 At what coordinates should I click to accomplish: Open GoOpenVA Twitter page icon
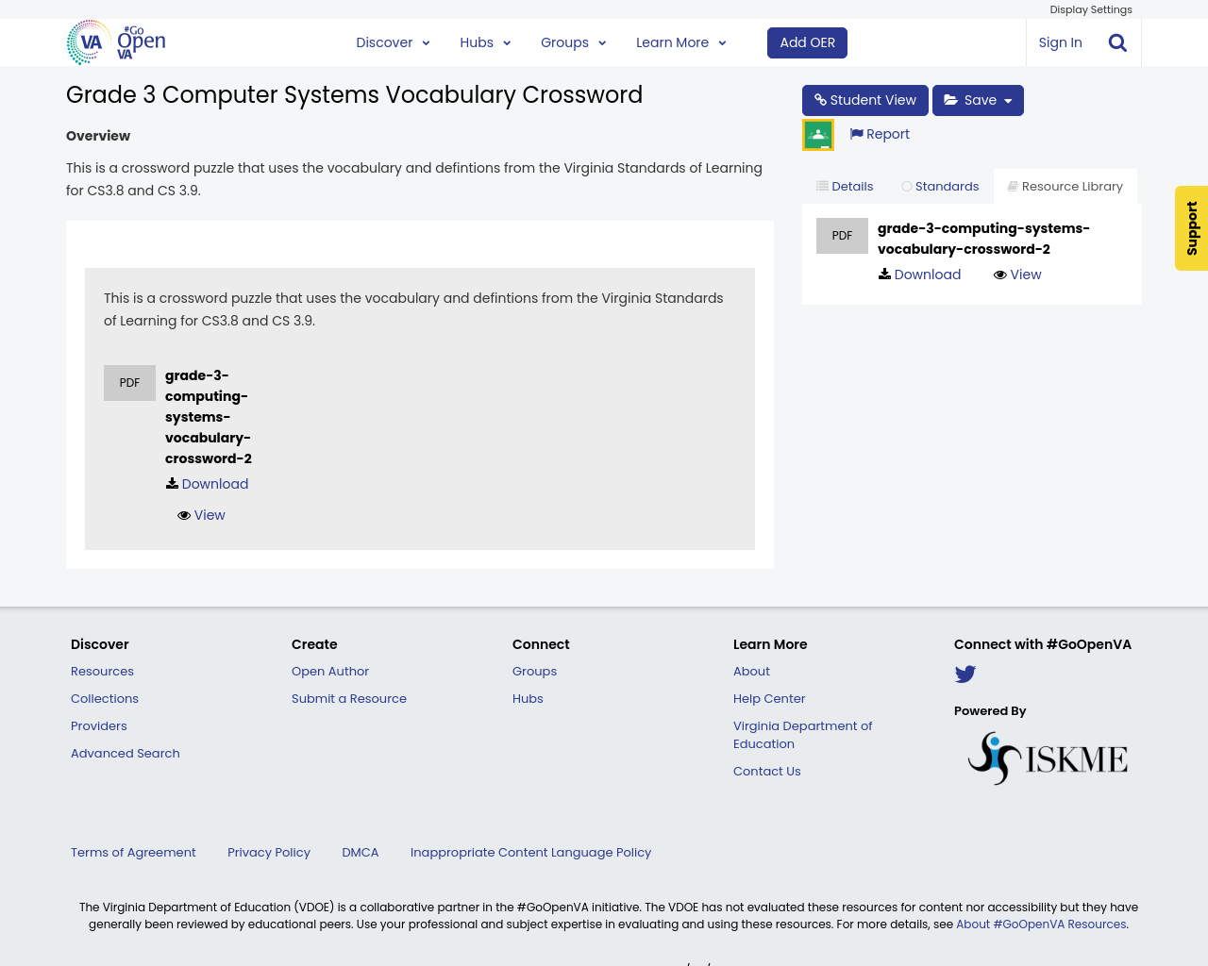pyautogui.click(x=965, y=672)
